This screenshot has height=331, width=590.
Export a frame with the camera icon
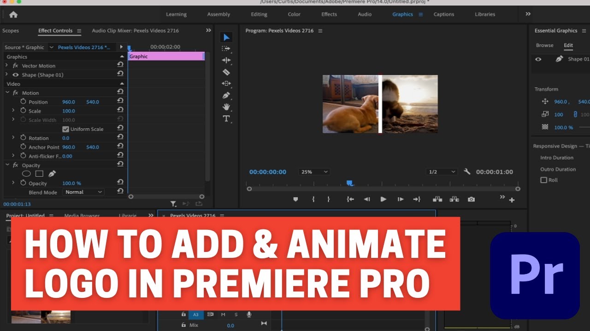click(x=471, y=199)
